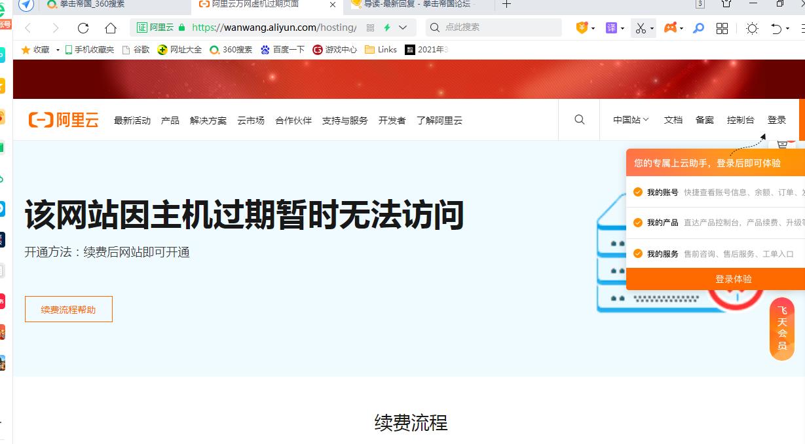
Task: Open the 360搜索 bookmark
Action: click(x=231, y=50)
